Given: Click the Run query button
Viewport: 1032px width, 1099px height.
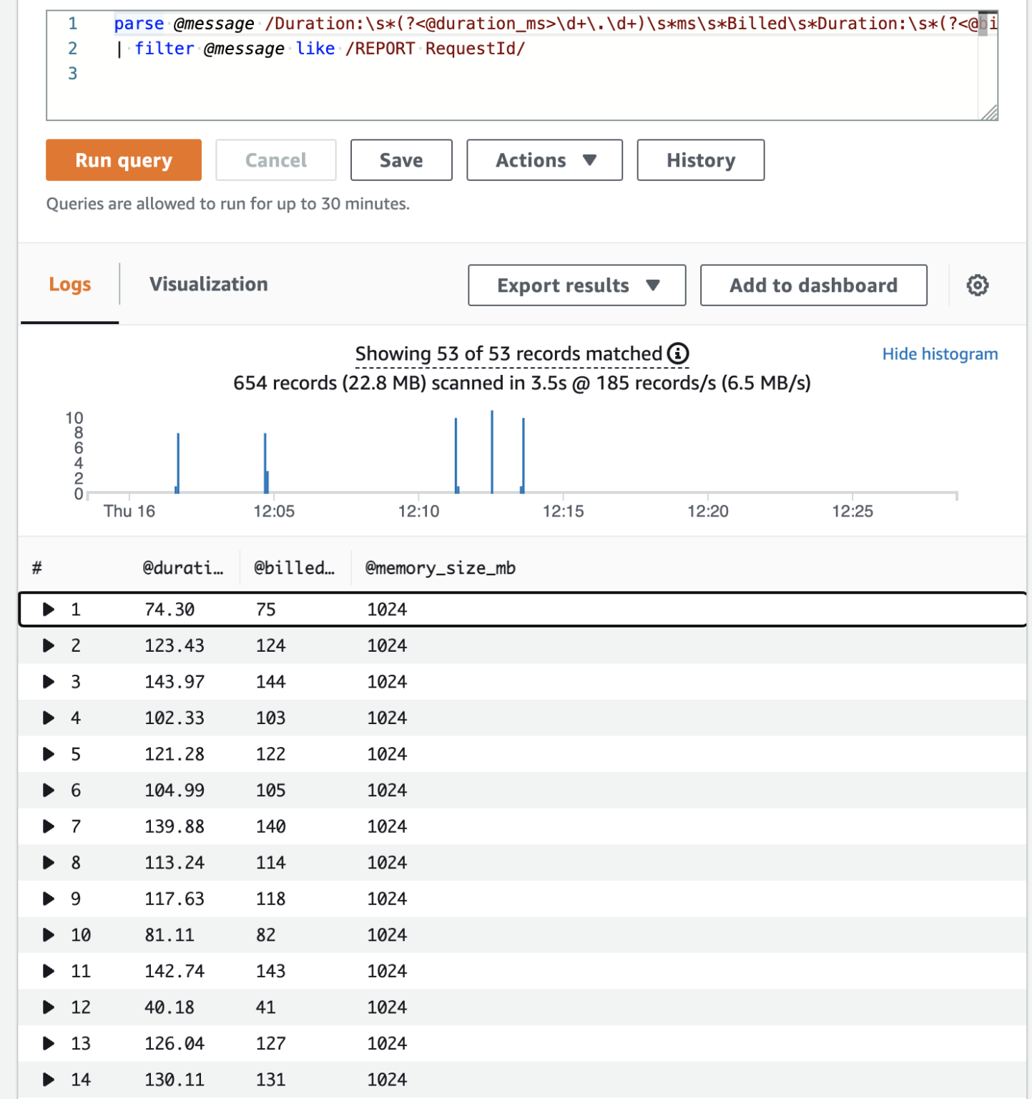Looking at the screenshot, I should (123, 160).
